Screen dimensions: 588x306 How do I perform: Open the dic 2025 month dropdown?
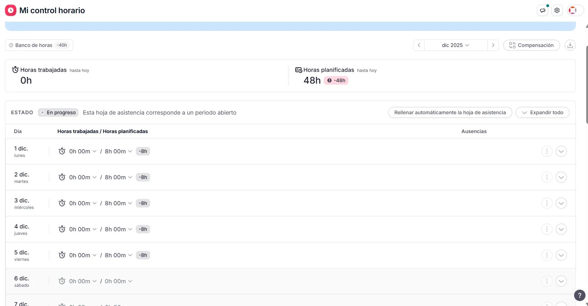tap(455, 45)
